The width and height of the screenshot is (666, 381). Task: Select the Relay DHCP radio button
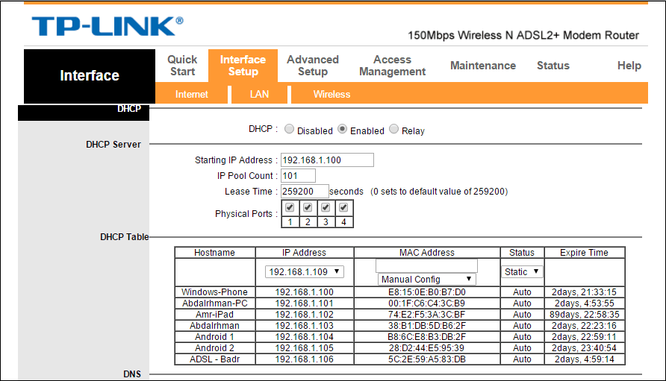[393, 129]
